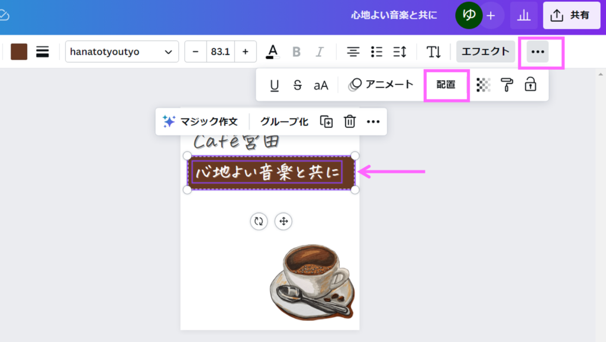Toggle italic formatting
The height and width of the screenshot is (342, 606).
tap(320, 51)
